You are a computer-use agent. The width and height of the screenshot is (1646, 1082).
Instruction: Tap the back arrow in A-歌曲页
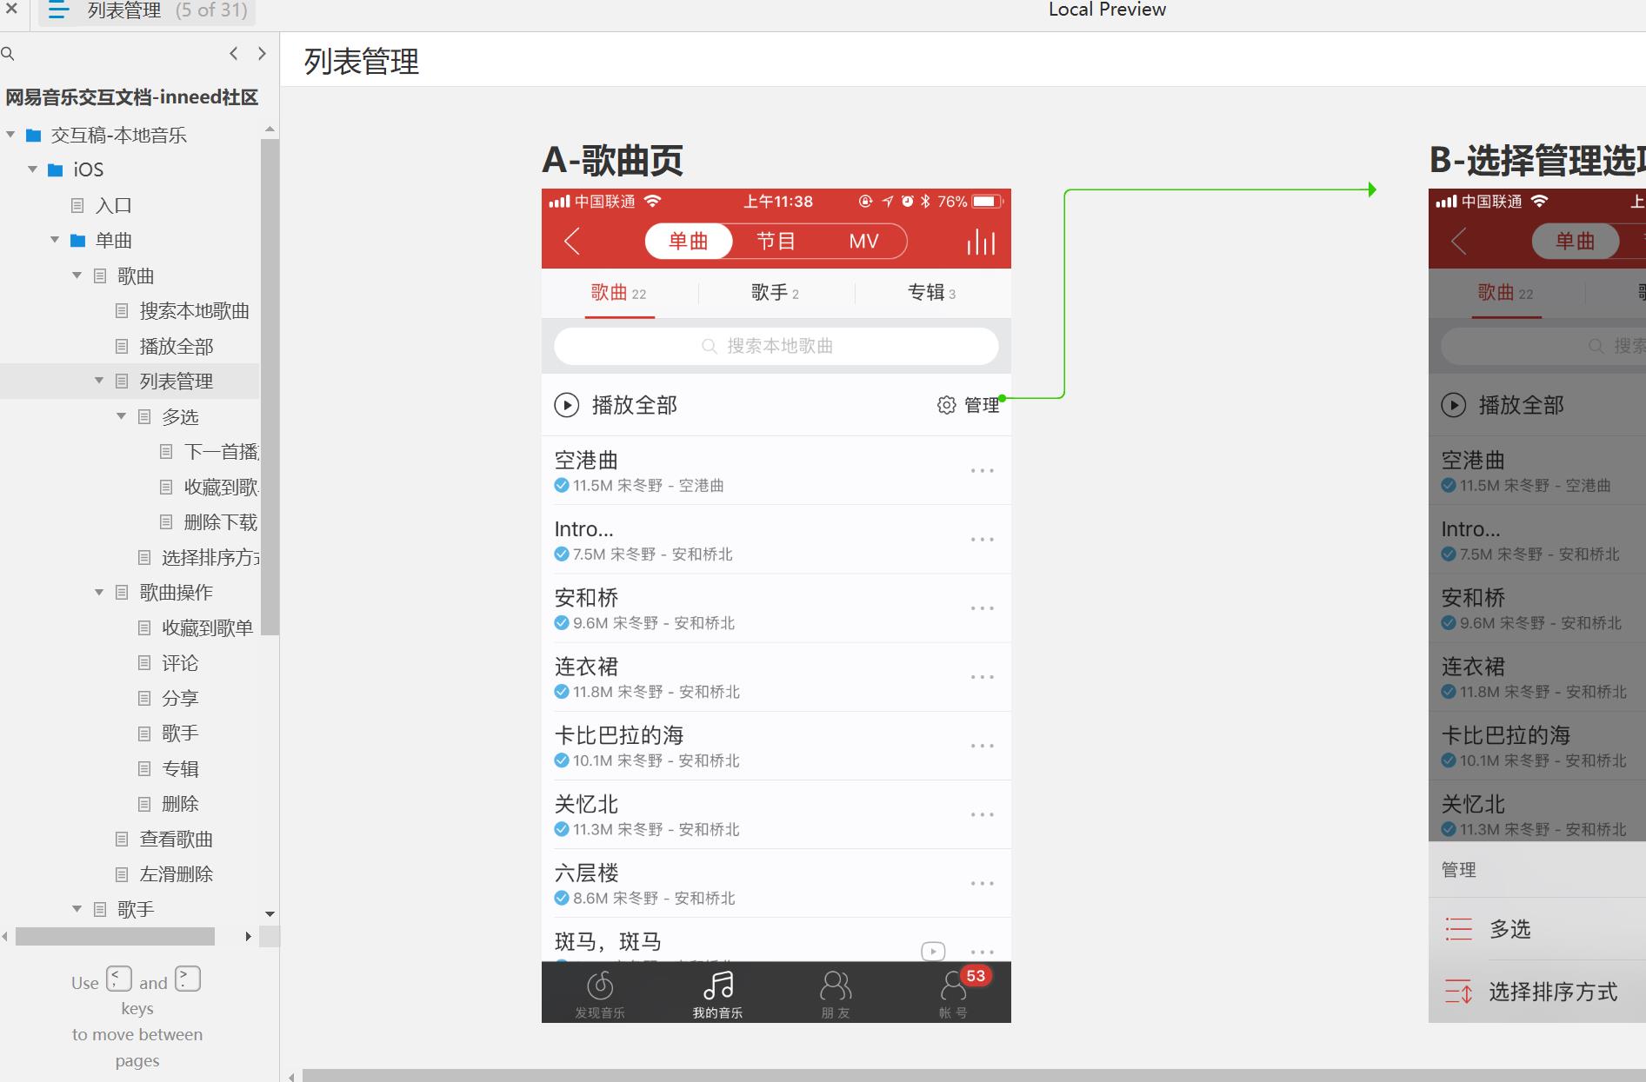click(571, 241)
